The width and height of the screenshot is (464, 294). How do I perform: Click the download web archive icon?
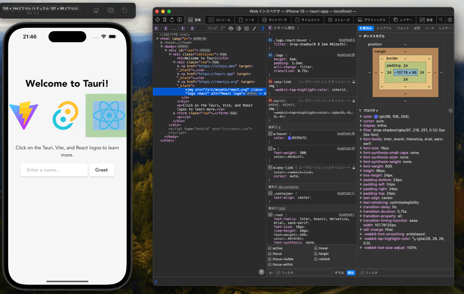179,20
